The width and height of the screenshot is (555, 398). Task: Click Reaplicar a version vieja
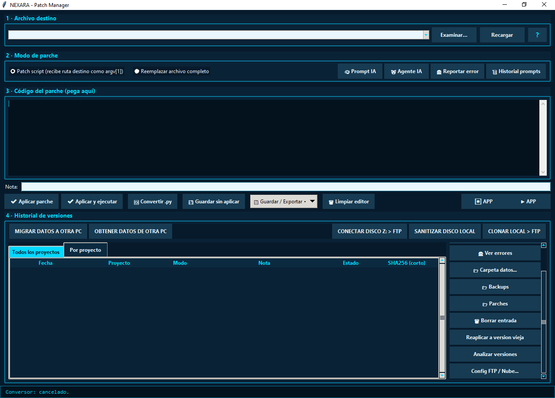pos(495,337)
